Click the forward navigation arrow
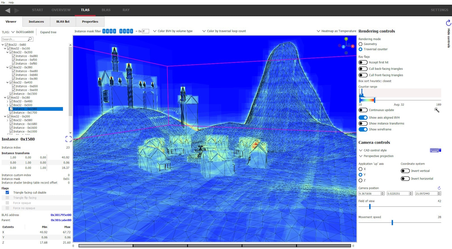 [x=17, y=10]
